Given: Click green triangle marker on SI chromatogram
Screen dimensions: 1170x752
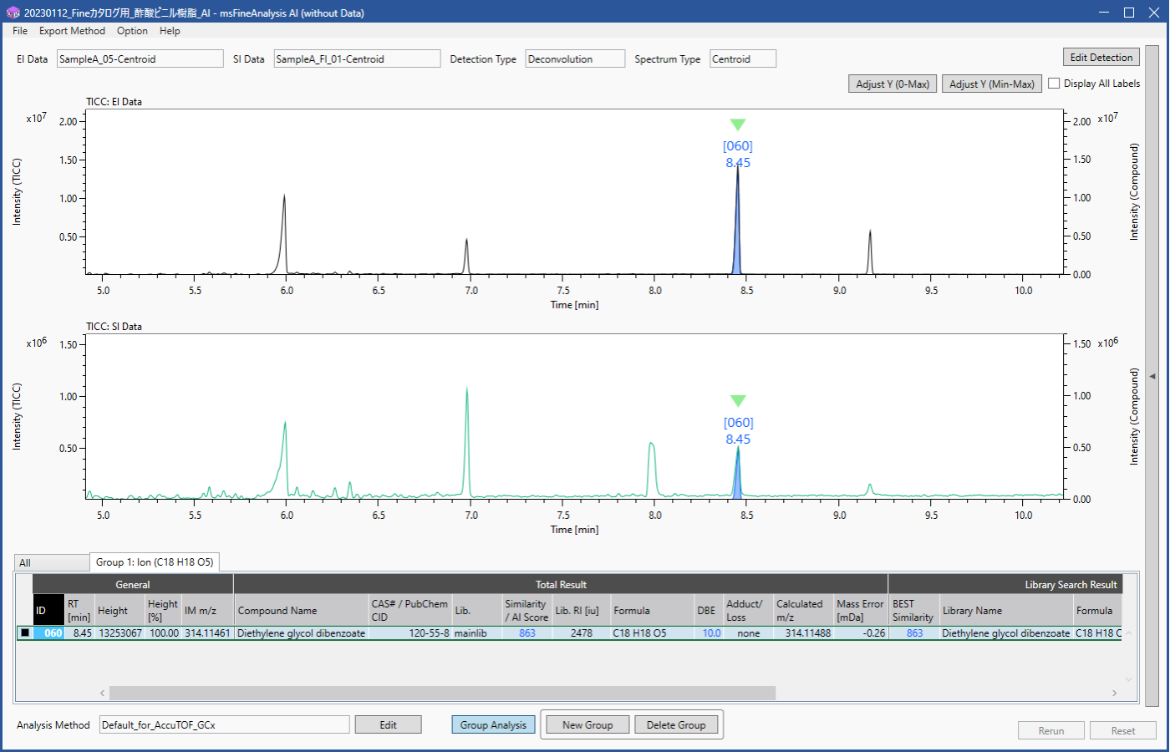Looking at the screenshot, I should coord(737,401).
